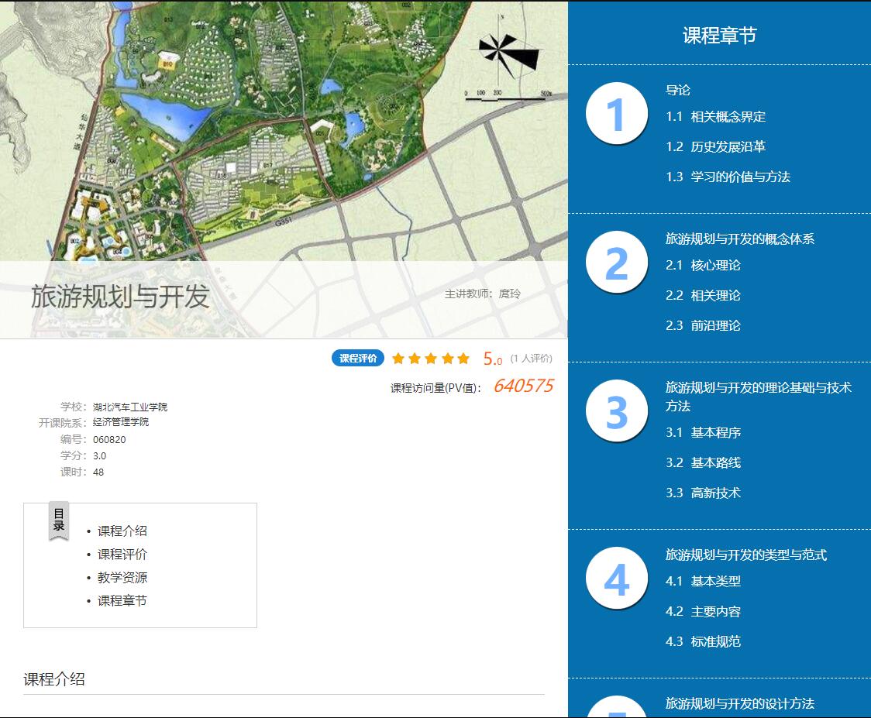Viewport: 871px width, 718px height.
Task: Click the chapter 3 number circle
Action: pos(616,411)
